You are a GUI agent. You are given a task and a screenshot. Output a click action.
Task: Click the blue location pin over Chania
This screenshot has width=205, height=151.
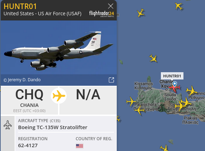(x=174, y=84)
